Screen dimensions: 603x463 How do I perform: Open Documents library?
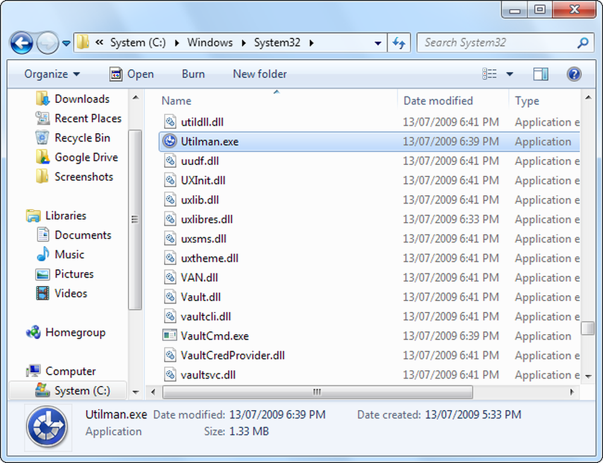(x=74, y=235)
